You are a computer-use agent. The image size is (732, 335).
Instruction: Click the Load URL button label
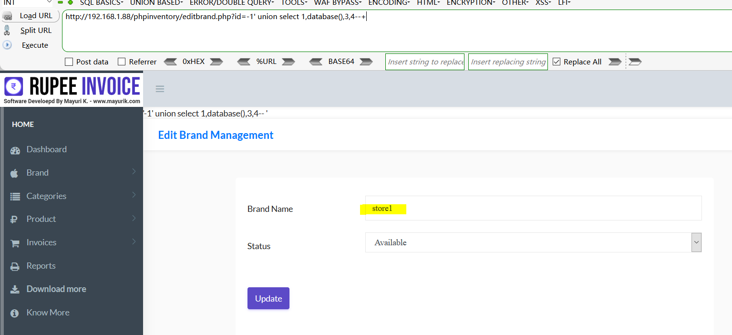(x=36, y=16)
